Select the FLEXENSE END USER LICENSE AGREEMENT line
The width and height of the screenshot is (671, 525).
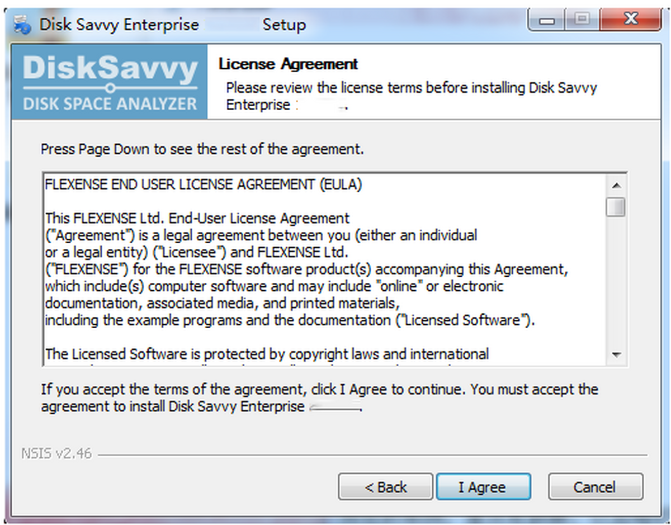point(201,185)
